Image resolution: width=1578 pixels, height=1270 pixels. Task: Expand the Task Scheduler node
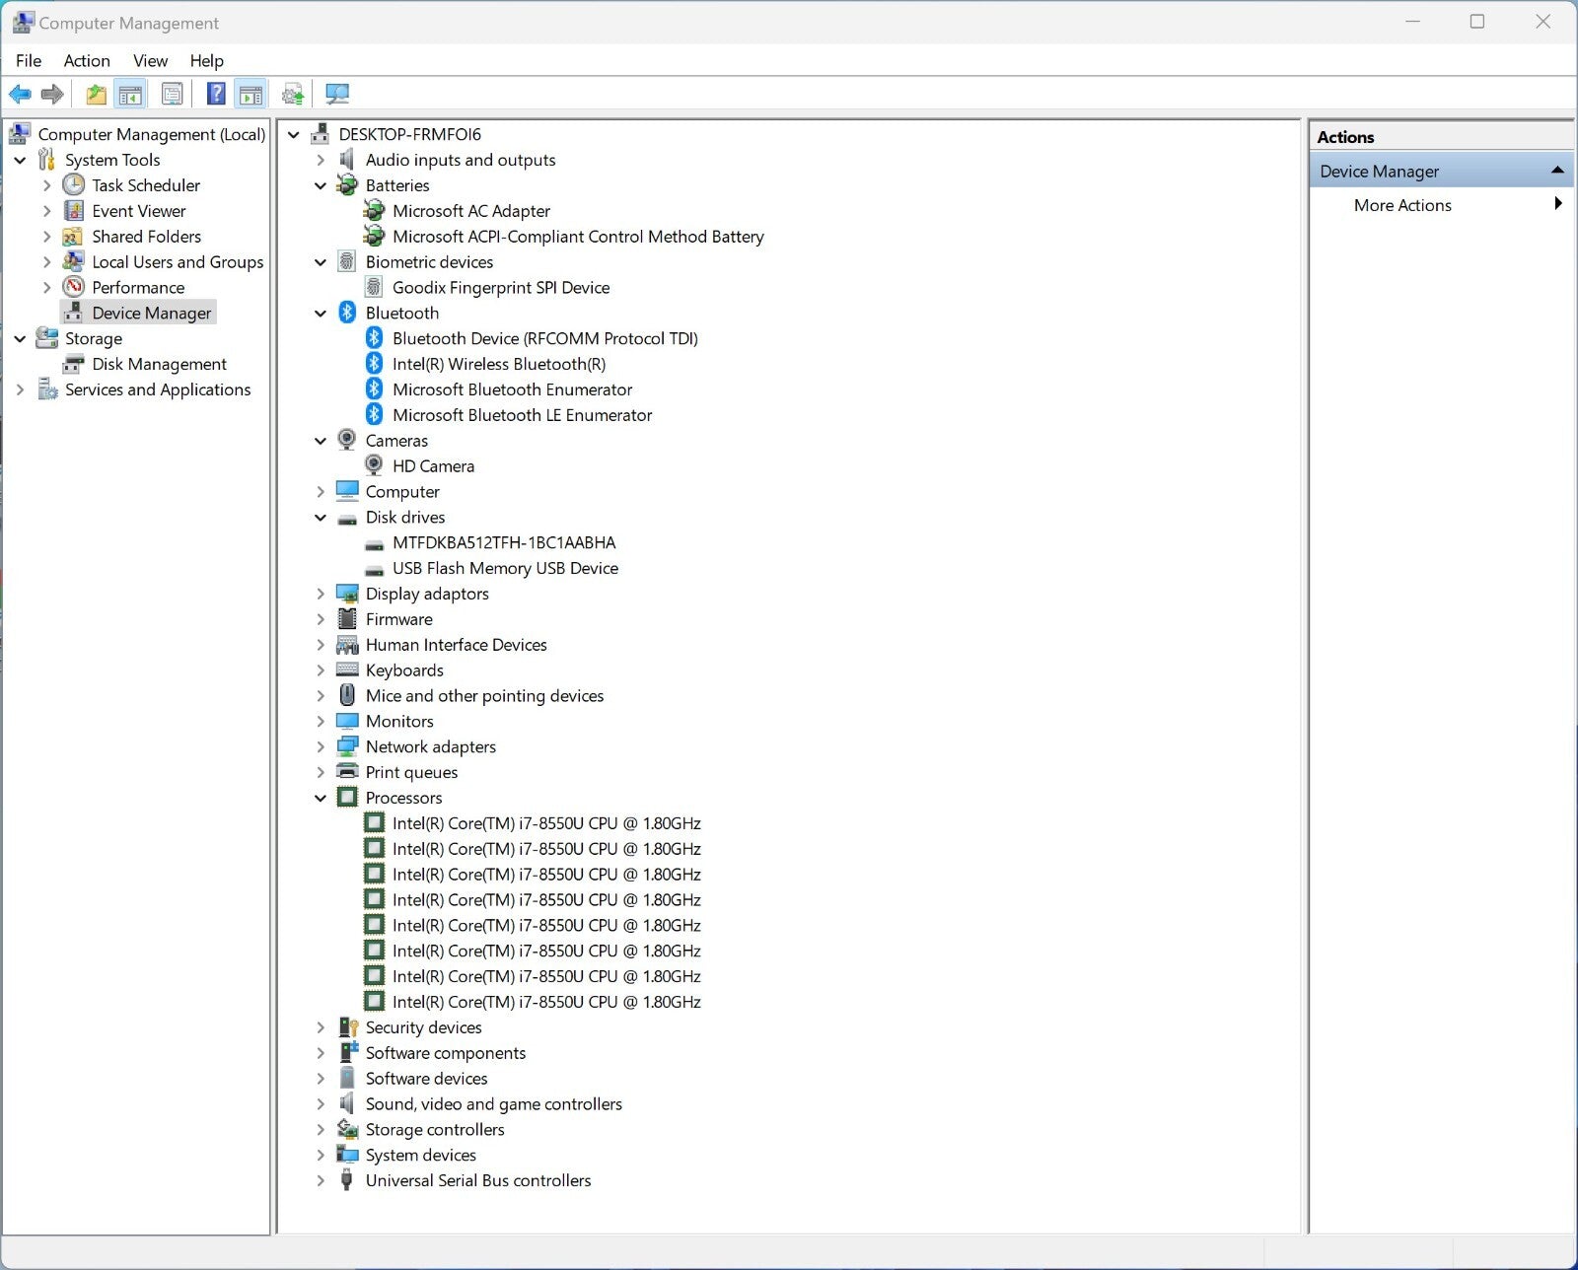pyautogui.click(x=46, y=185)
